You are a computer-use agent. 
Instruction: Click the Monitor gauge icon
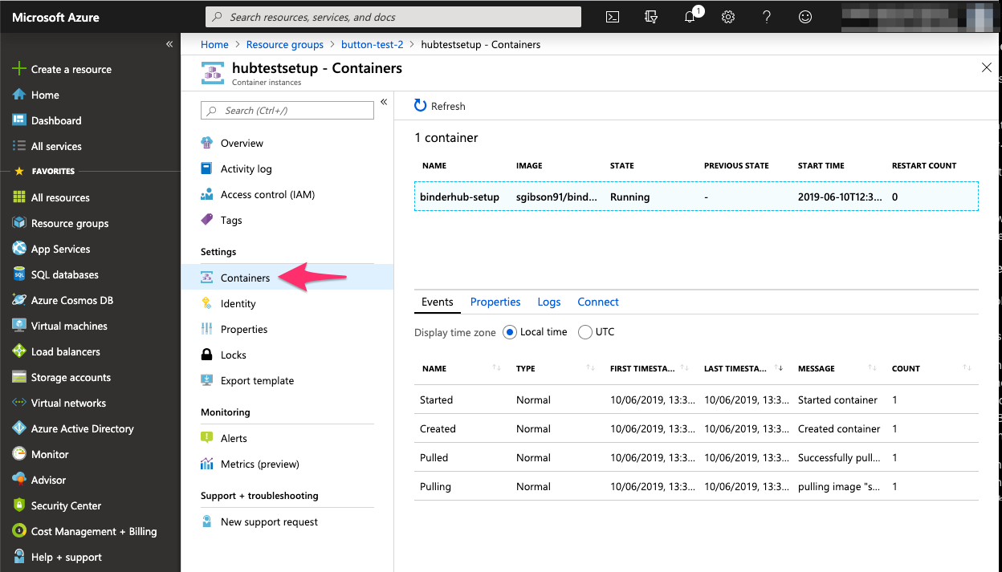pyautogui.click(x=19, y=454)
